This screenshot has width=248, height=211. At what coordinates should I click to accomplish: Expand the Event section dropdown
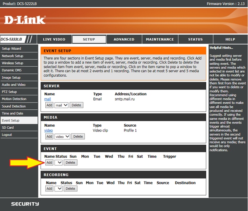[x=59, y=163]
